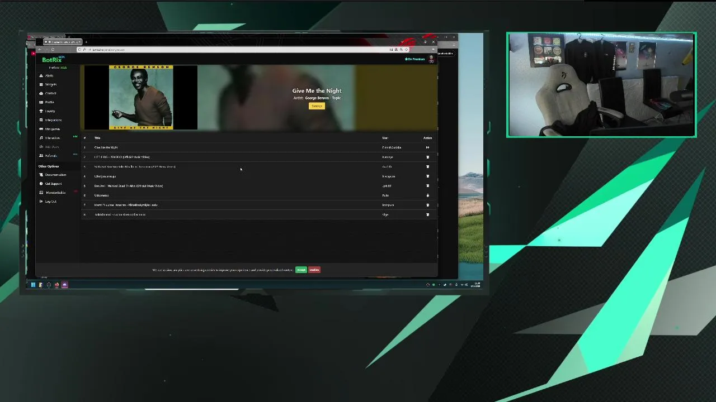
Task: Click the song title Give Me the Night in list
Action: 106,147
